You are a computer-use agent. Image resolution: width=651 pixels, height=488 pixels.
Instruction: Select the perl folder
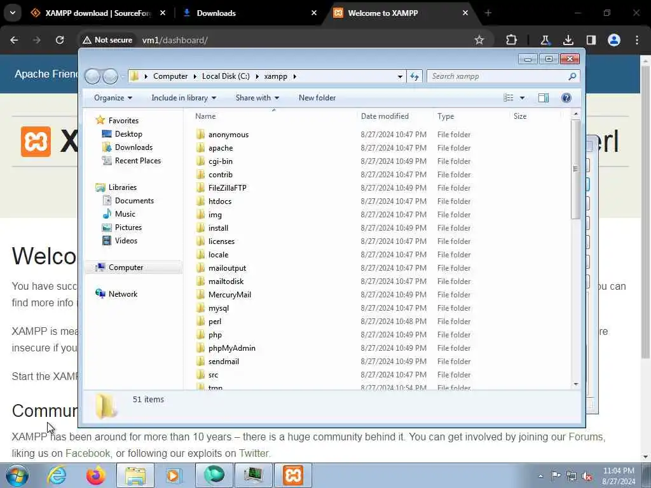[x=215, y=322]
